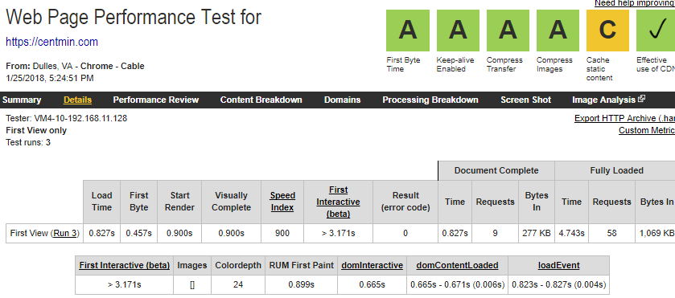Viewport: 675px width, 298px height.
Task: Go to the Domains tab
Action: [x=342, y=100]
